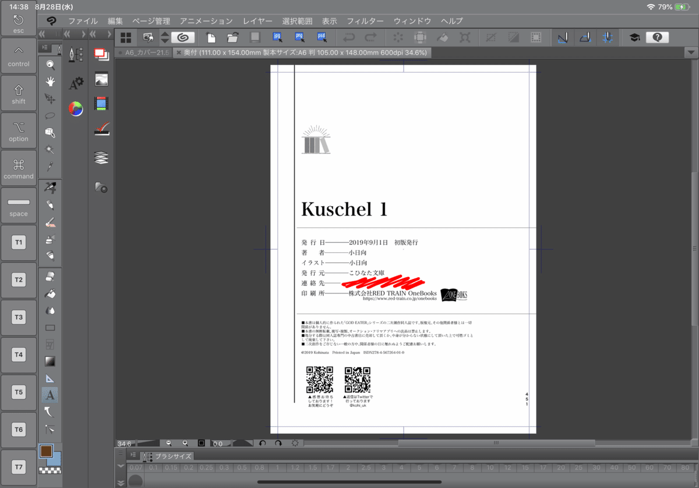Select the Frame border tool

click(x=51, y=345)
